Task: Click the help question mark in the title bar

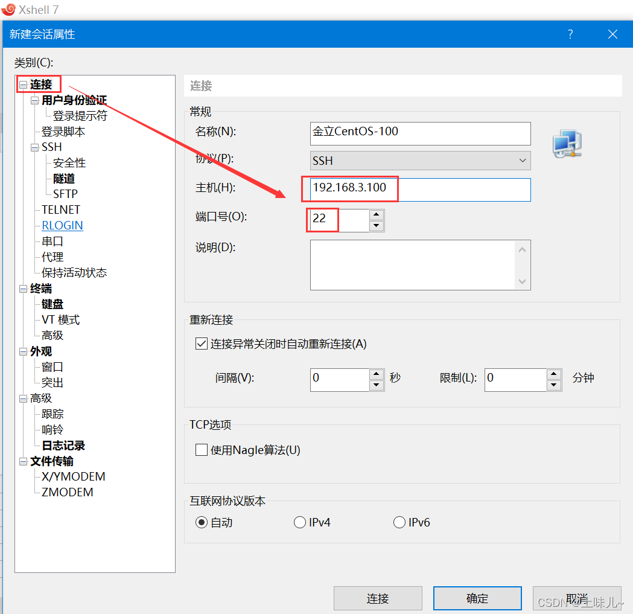Action: (x=570, y=34)
